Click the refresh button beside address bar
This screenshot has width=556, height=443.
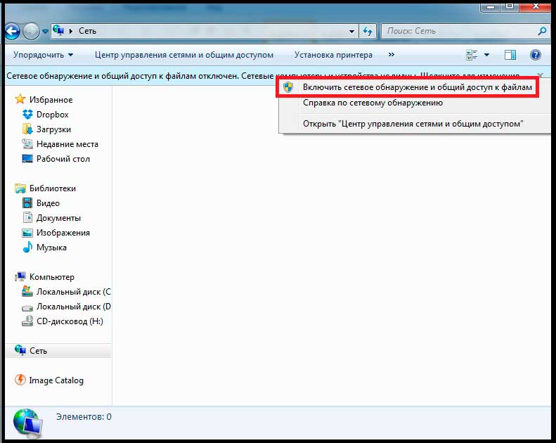(368, 32)
